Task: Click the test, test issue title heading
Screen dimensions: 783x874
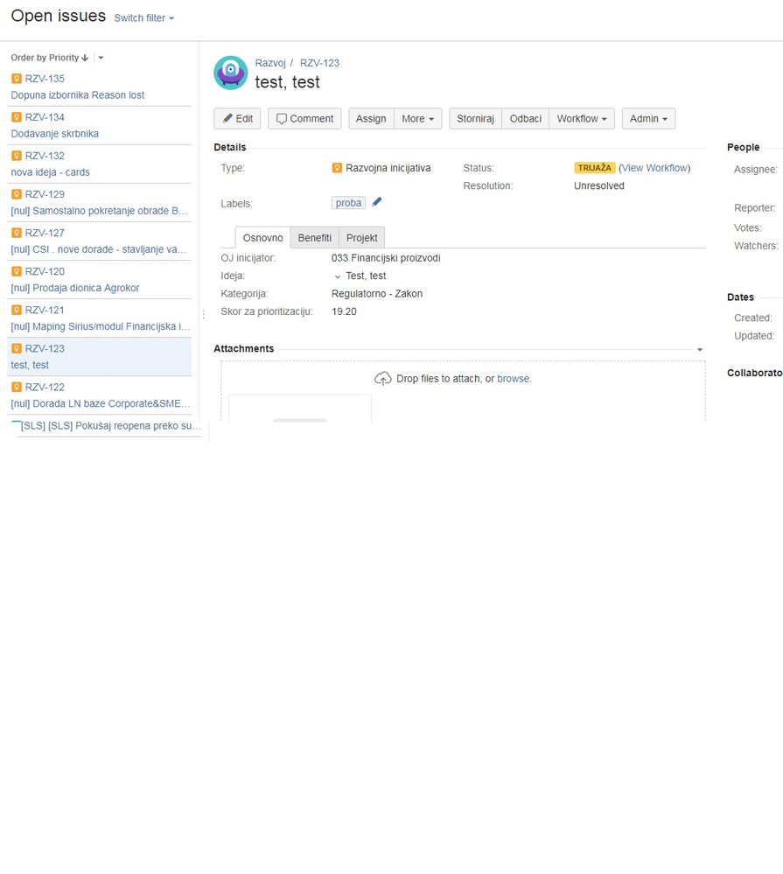Action: 288,82
